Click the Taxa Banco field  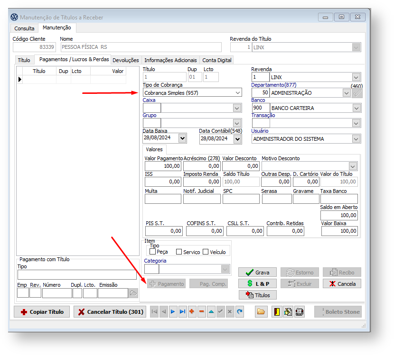click(x=339, y=199)
